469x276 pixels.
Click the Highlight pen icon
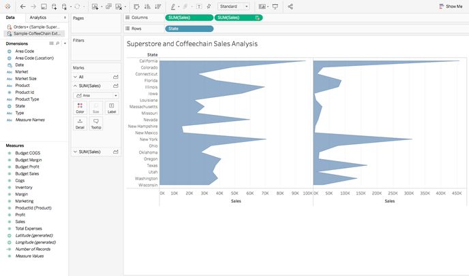(x=173, y=6)
